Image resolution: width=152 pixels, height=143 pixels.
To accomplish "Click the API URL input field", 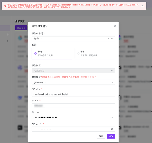I will point(74,94).
